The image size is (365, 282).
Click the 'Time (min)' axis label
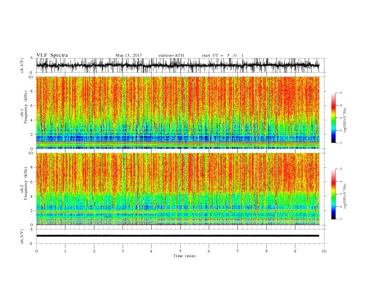(184, 256)
